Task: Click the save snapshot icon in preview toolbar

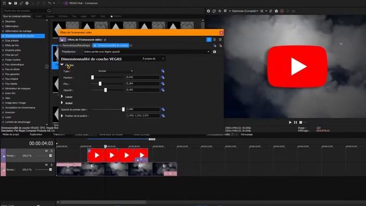Action: click(x=276, y=11)
